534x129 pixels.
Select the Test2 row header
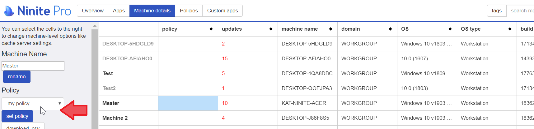(x=128, y=88)
